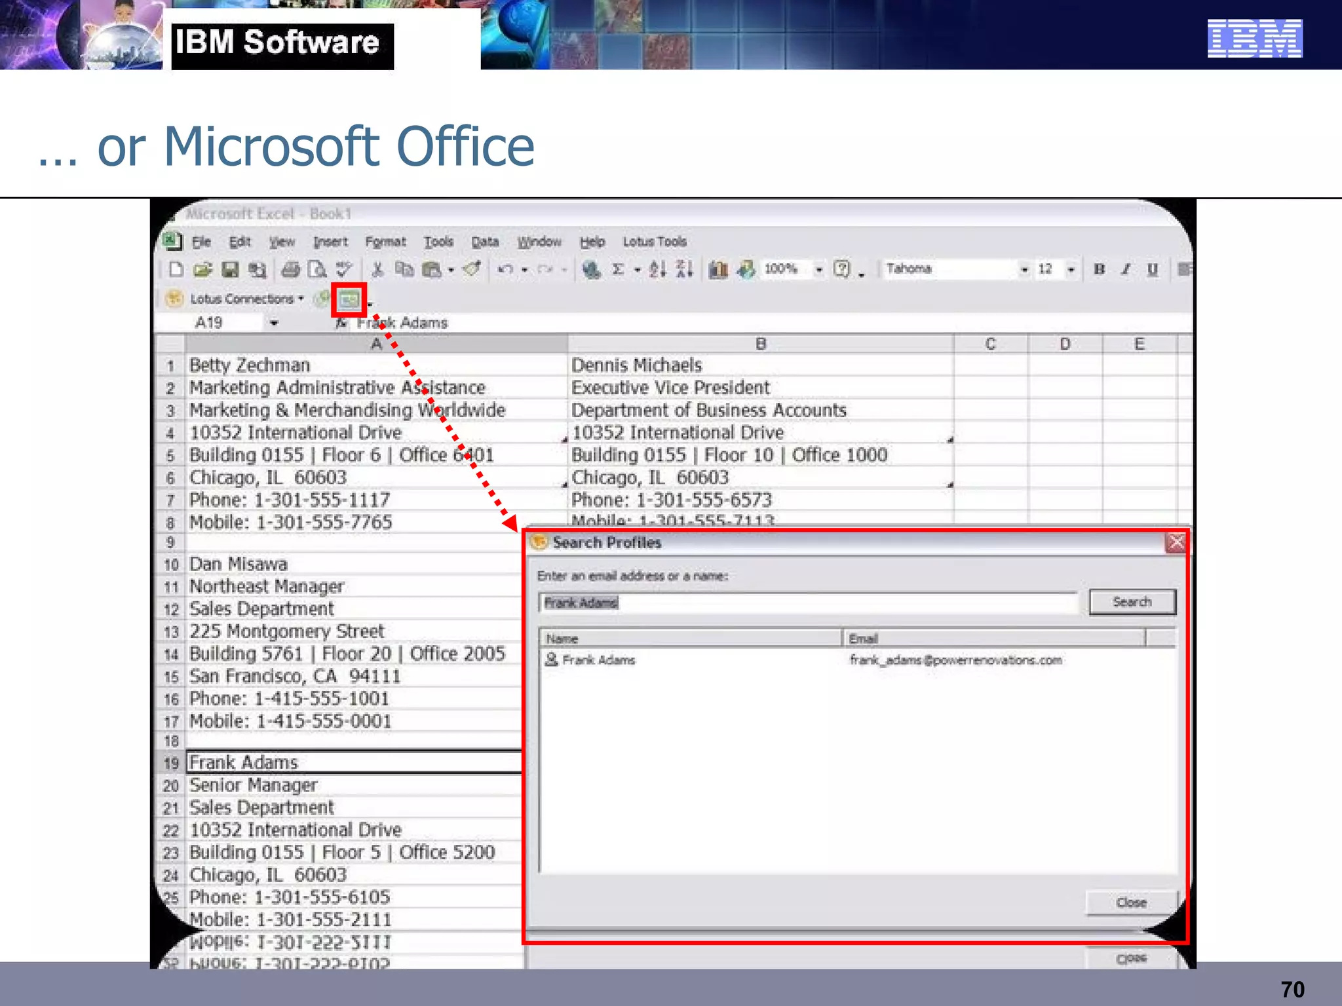Select column B header
1342x1006 pixels.
click(x=761, y=344)
